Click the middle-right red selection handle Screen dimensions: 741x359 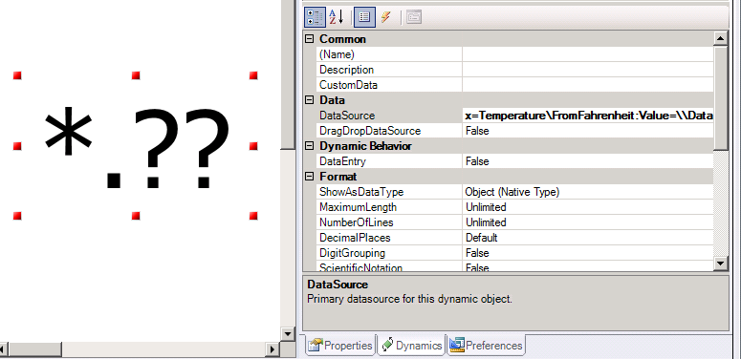(x=253, y=146)
